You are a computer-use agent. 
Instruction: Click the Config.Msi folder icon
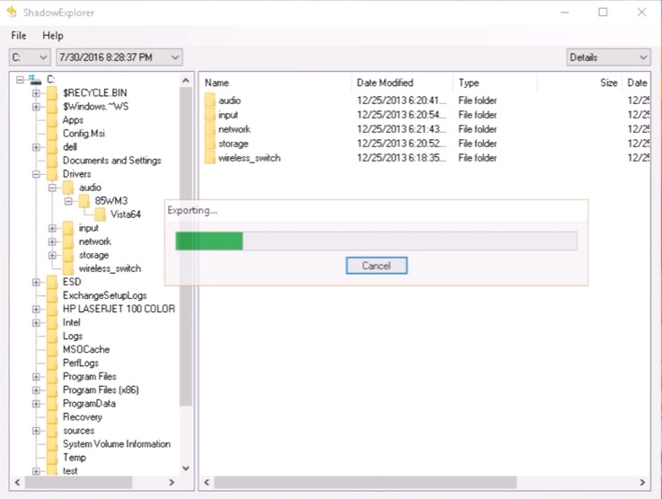click(x=52, y=134)
